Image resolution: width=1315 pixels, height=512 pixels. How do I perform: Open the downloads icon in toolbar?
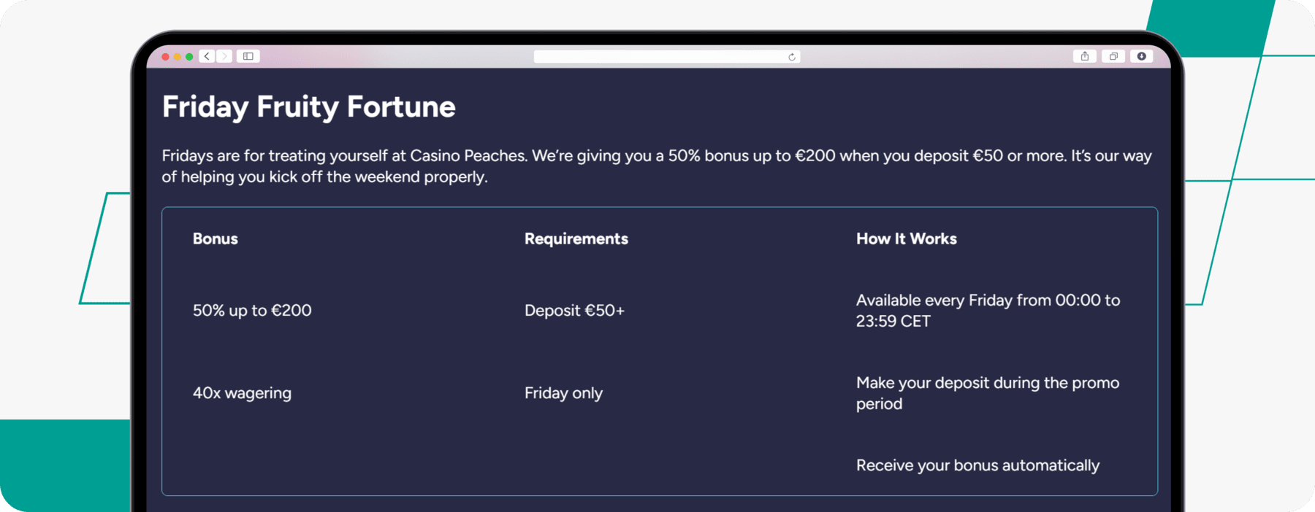pos(1141,56)
